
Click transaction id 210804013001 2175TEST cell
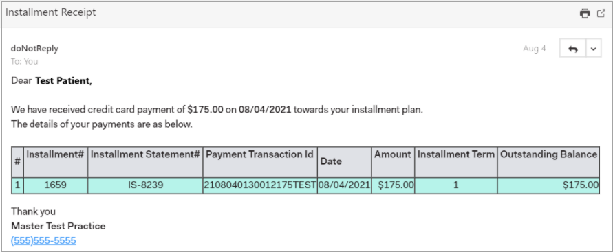coord(260,185)
